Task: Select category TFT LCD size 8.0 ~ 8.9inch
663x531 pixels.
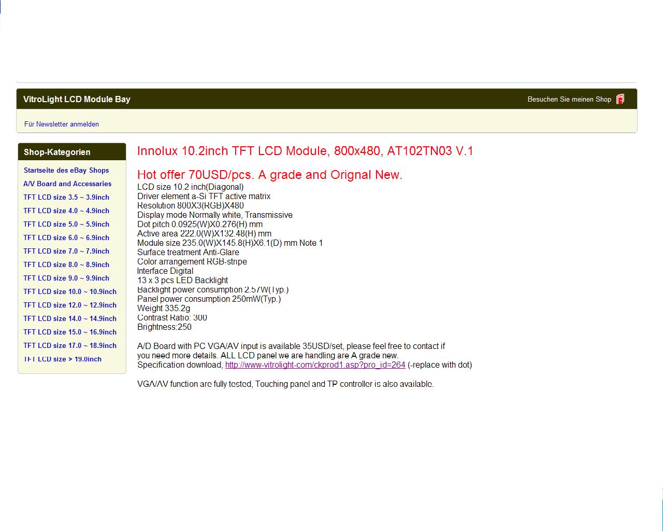Action: pos(66,264)
